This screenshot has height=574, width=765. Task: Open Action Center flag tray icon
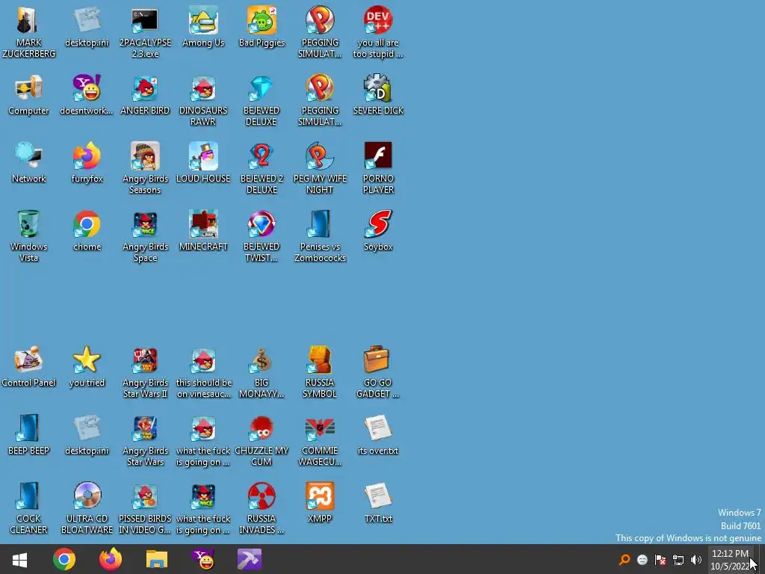pyautogui.click(x=660, y=560)
